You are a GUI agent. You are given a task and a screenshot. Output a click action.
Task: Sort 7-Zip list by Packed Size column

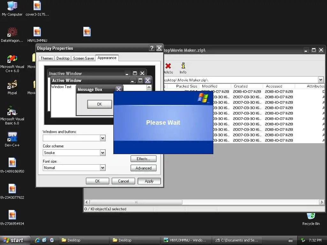(x=184, y=86)
